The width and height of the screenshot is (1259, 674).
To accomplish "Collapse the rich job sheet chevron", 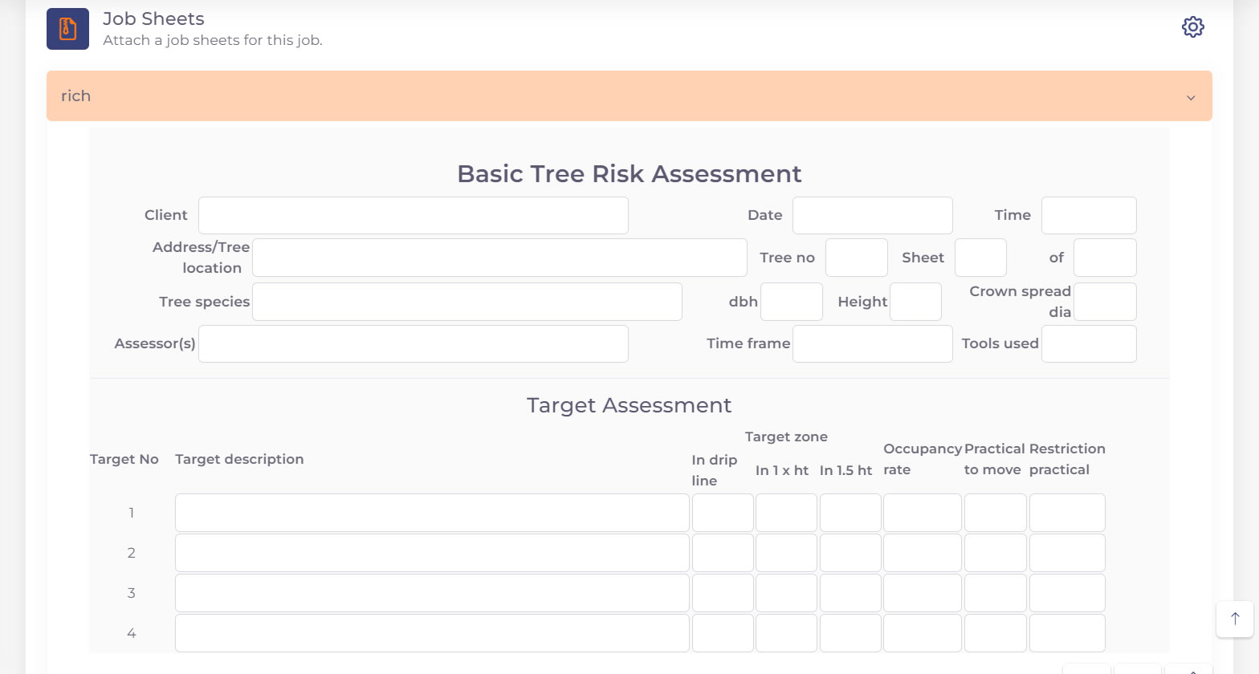I will point(1190,97).
